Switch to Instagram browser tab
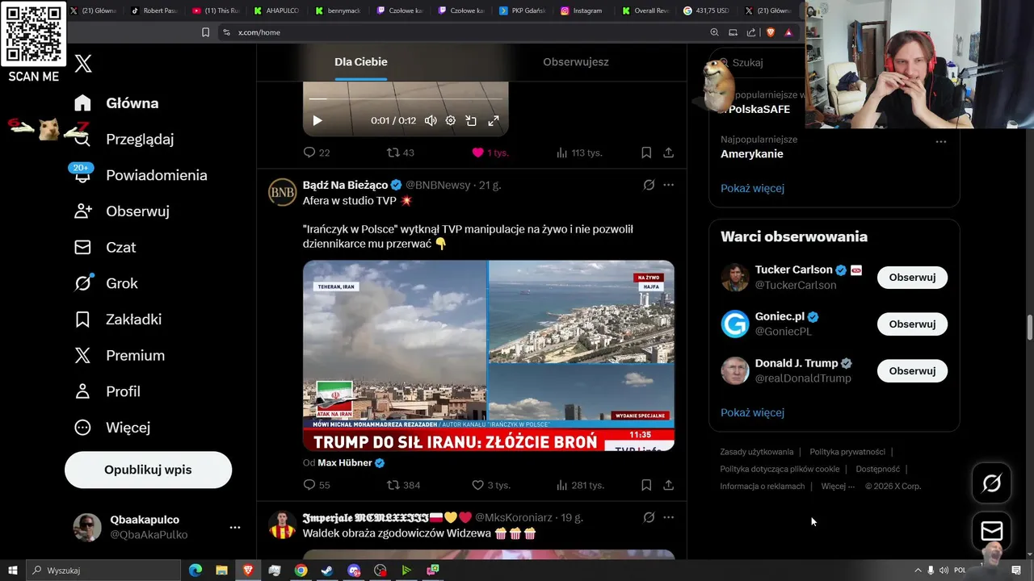Screen dimensions: 1034x581 click(581, 10)
